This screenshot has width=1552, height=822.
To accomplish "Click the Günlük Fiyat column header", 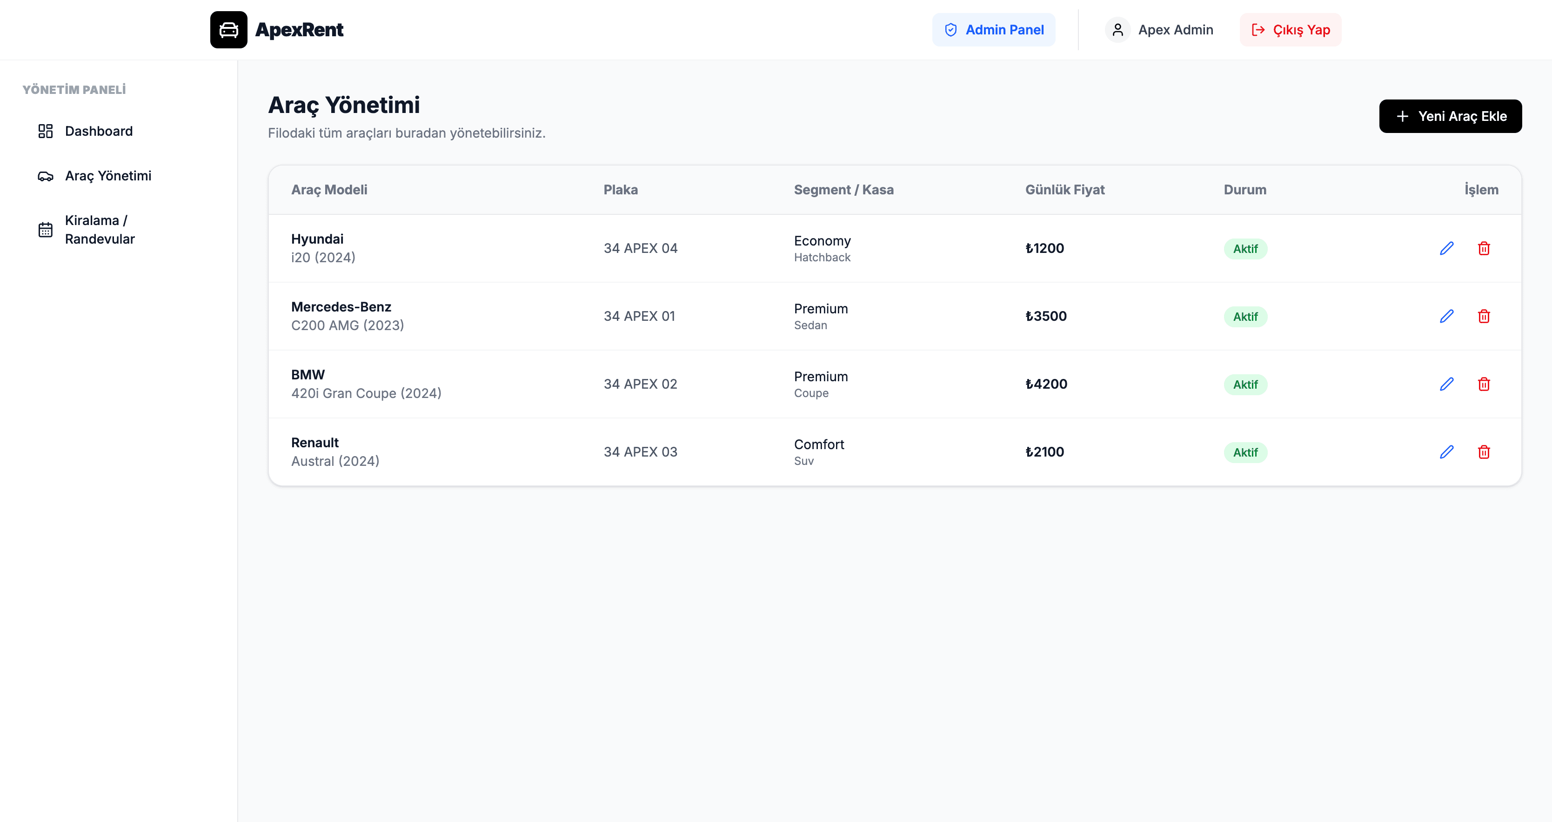I will 1064,190.
